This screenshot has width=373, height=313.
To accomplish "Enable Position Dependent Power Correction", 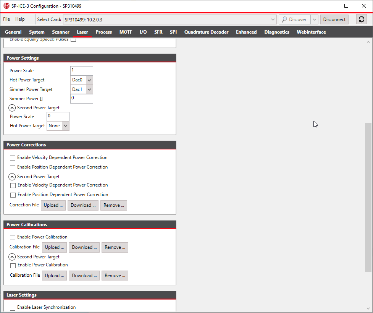I will pos(13,167).
